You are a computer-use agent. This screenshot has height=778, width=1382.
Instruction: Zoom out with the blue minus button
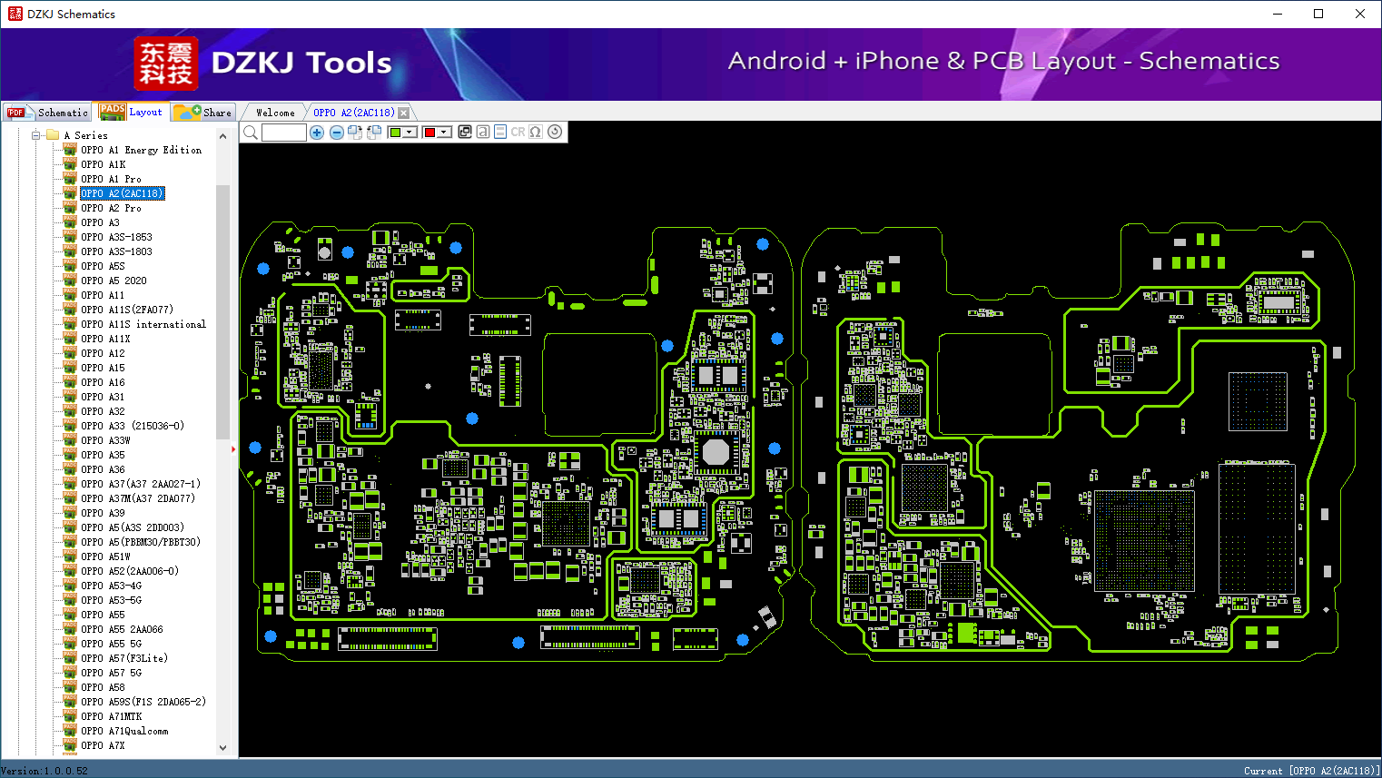pyautogui.click(x=336, y=133)
